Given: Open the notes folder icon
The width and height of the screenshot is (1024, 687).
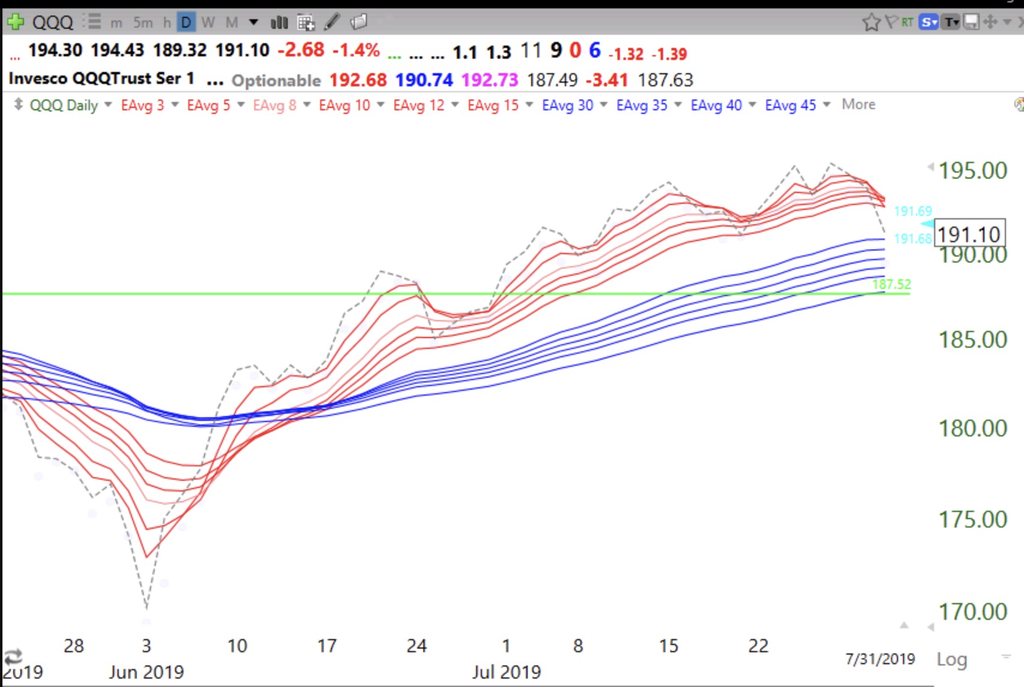Looking at the screenshot, I should tap(359, 23).
